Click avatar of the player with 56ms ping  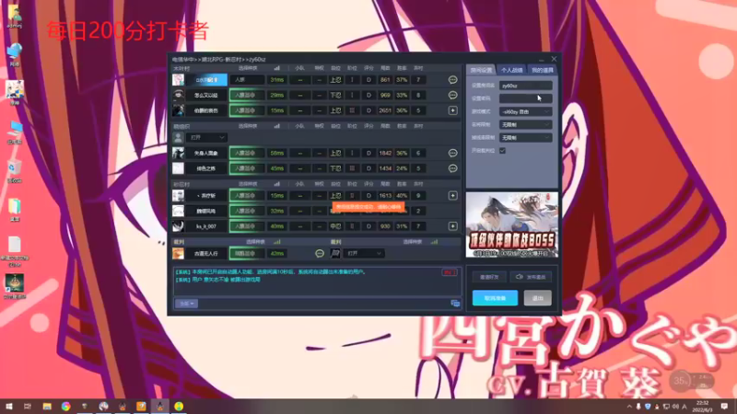178,153
